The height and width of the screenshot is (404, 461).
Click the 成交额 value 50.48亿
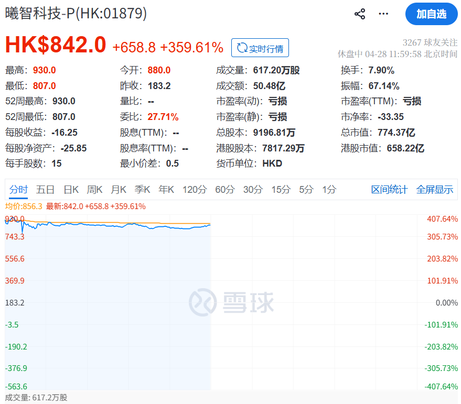point(269,86)
